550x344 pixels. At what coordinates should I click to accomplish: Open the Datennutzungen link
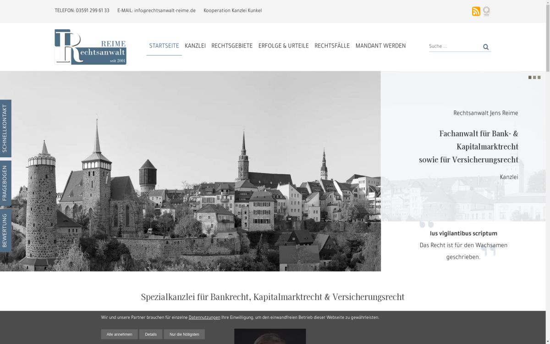[x=204, y=317]
